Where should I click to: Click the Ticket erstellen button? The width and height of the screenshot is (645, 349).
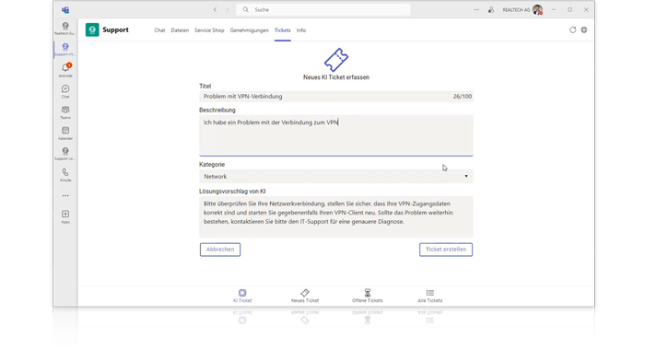(x=446, y=250)
